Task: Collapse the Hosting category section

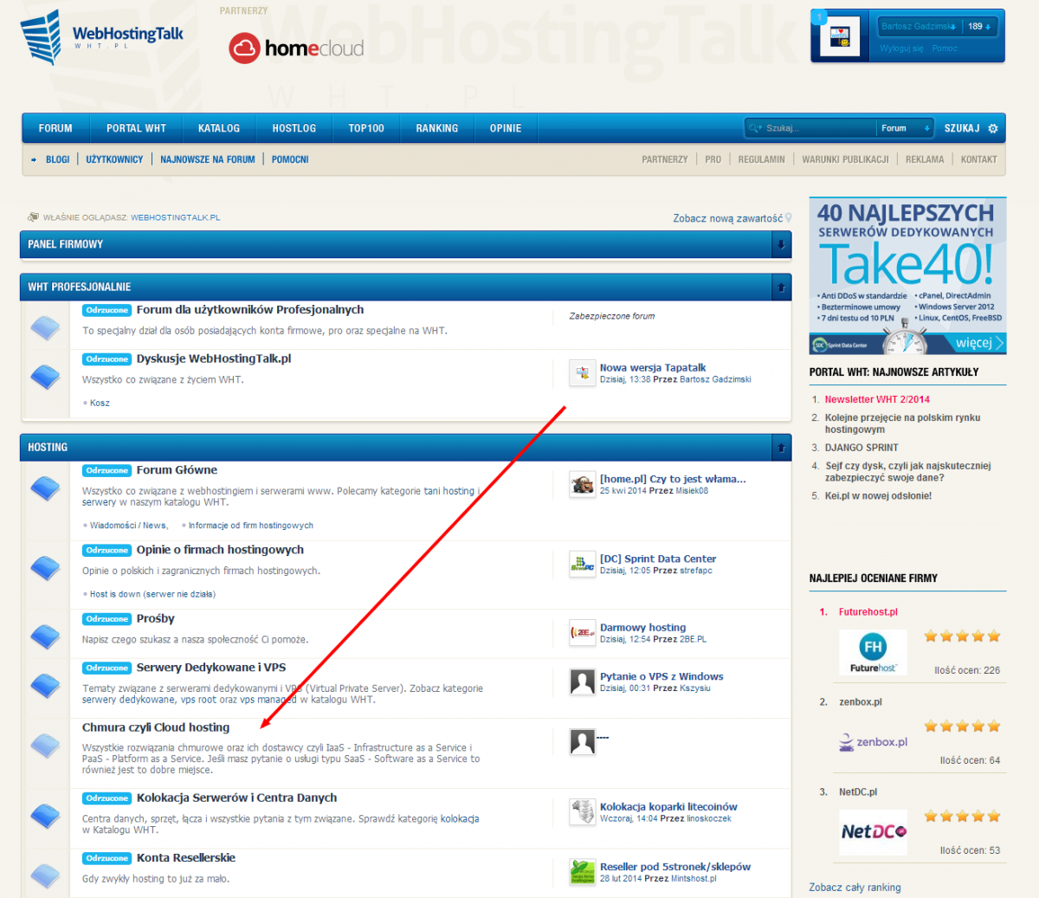Action: (x=781, y=448)
